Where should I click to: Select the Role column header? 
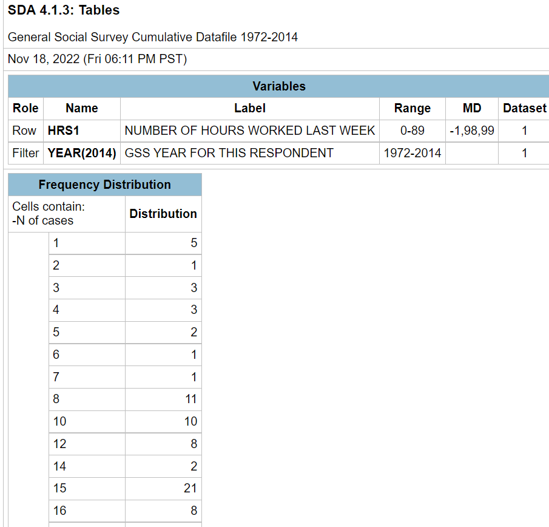pos(25,109)
